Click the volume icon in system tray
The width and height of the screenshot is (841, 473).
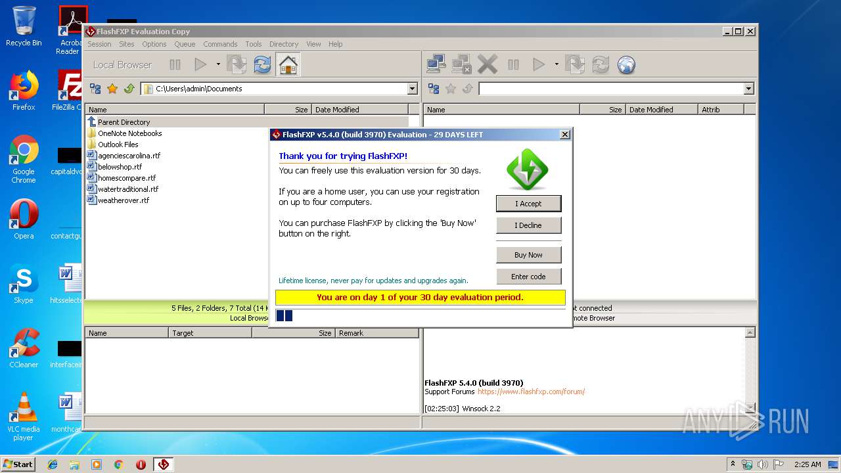pos(762,464)
